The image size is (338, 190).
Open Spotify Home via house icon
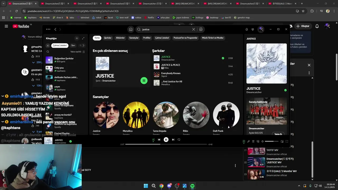[x=131, y=29]
